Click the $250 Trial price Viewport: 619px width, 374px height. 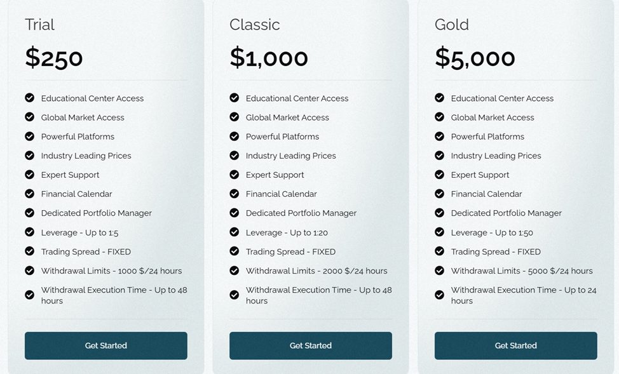[54, 58]
